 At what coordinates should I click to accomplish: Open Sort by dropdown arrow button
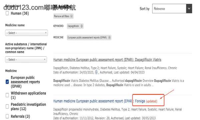[189, 9]
